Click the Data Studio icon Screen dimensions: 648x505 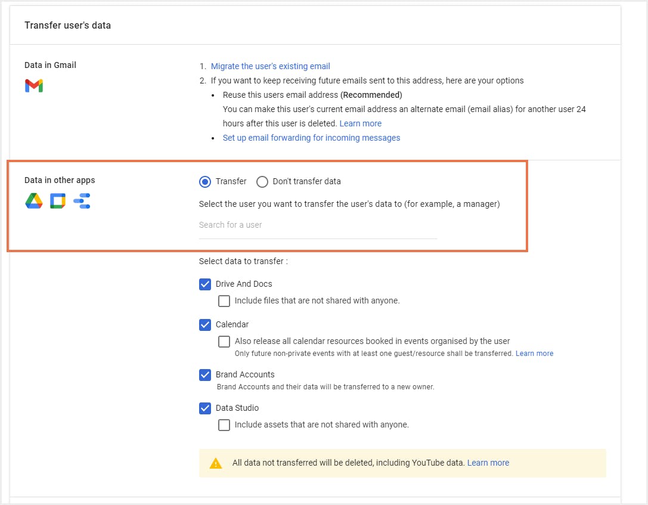(82, 202)
